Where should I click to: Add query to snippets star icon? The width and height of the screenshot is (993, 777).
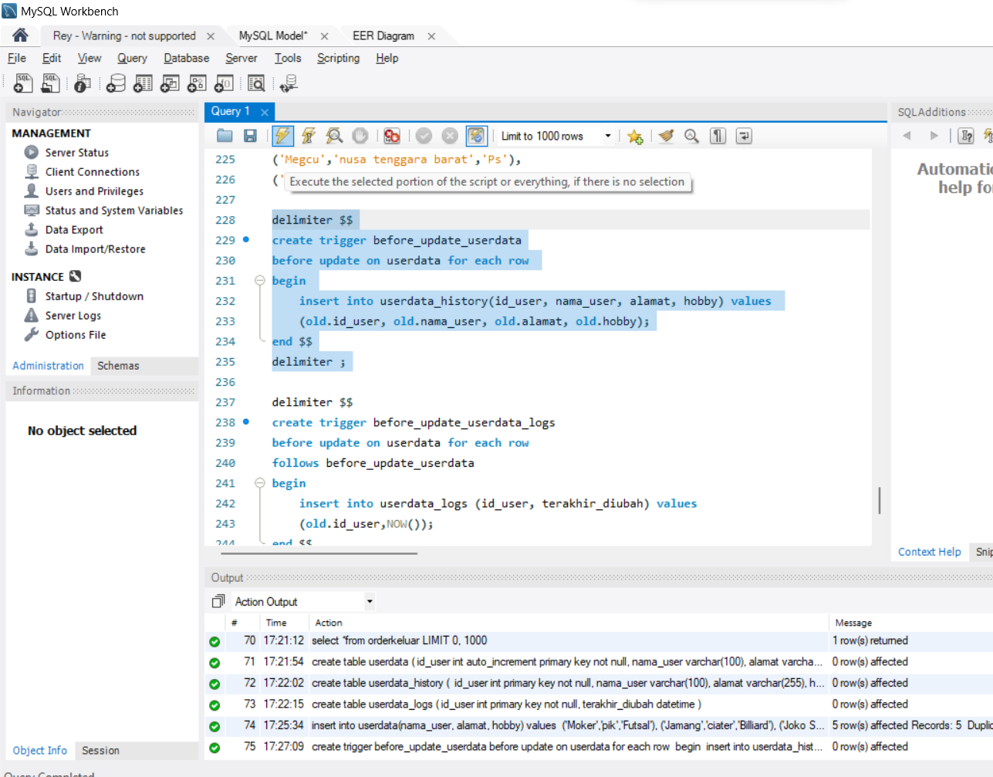[x=635, y=136]
